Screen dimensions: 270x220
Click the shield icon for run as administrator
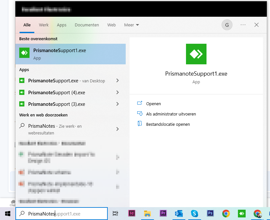click(139, 114)
